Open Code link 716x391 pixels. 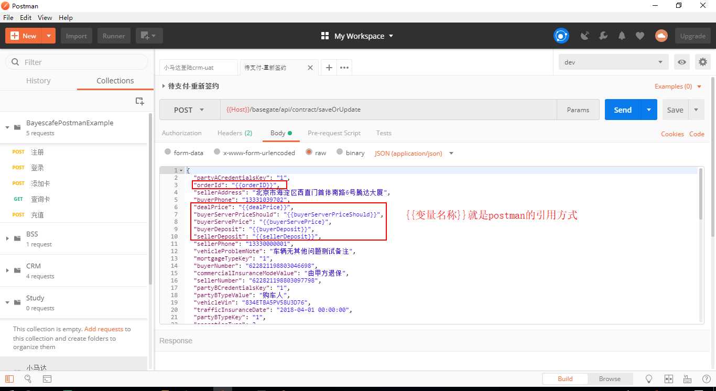coord(697,134)
